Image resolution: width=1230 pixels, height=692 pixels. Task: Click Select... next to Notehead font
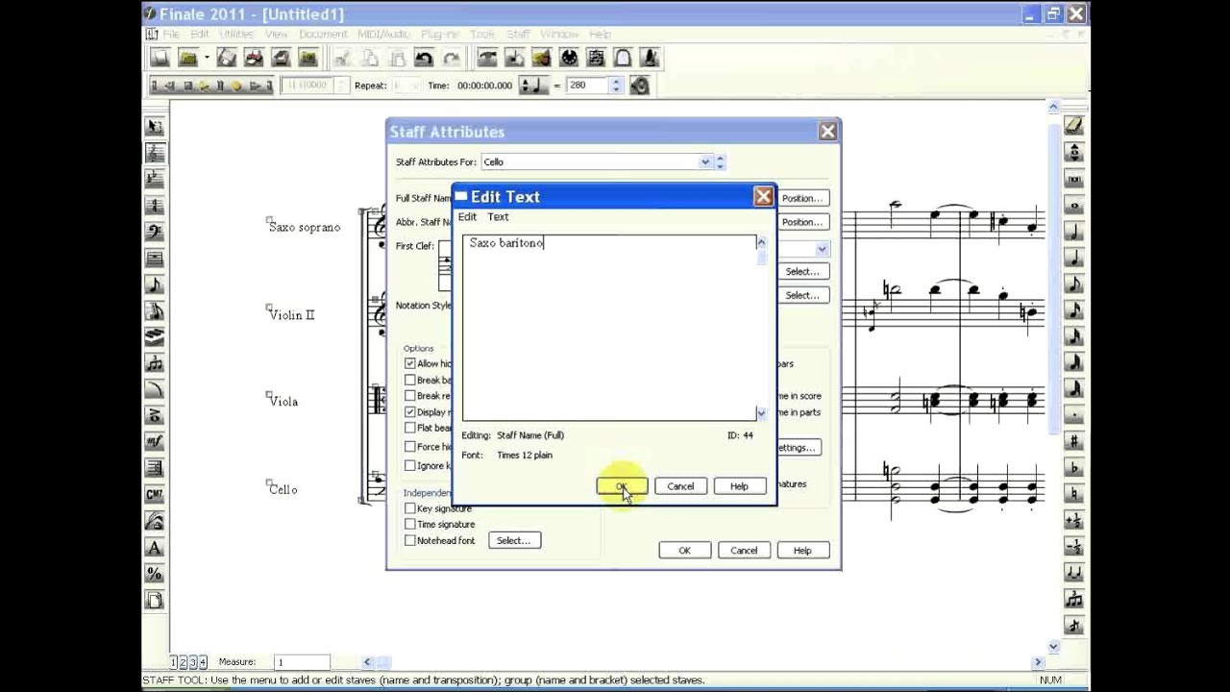click(514, 540)
